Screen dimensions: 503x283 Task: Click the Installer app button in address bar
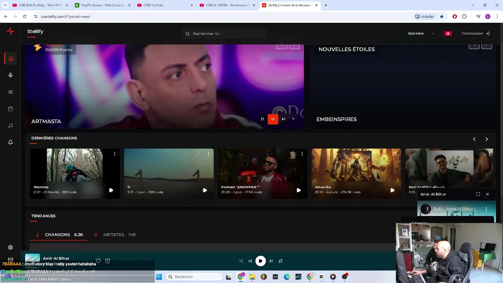(x=424, y=17)
